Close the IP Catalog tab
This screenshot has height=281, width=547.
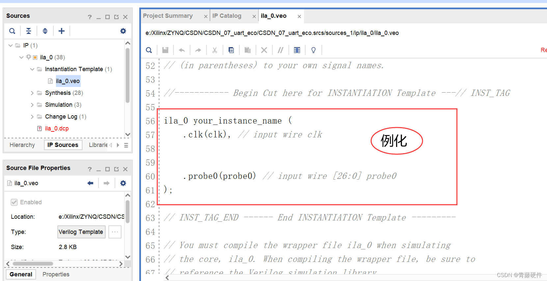click(254, 16)
